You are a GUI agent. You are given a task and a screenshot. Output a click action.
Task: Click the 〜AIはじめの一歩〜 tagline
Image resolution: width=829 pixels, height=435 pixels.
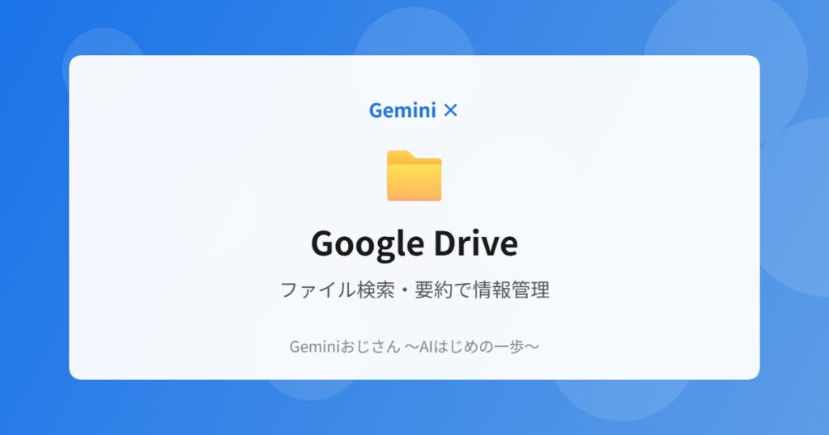(x=472, y=346)
